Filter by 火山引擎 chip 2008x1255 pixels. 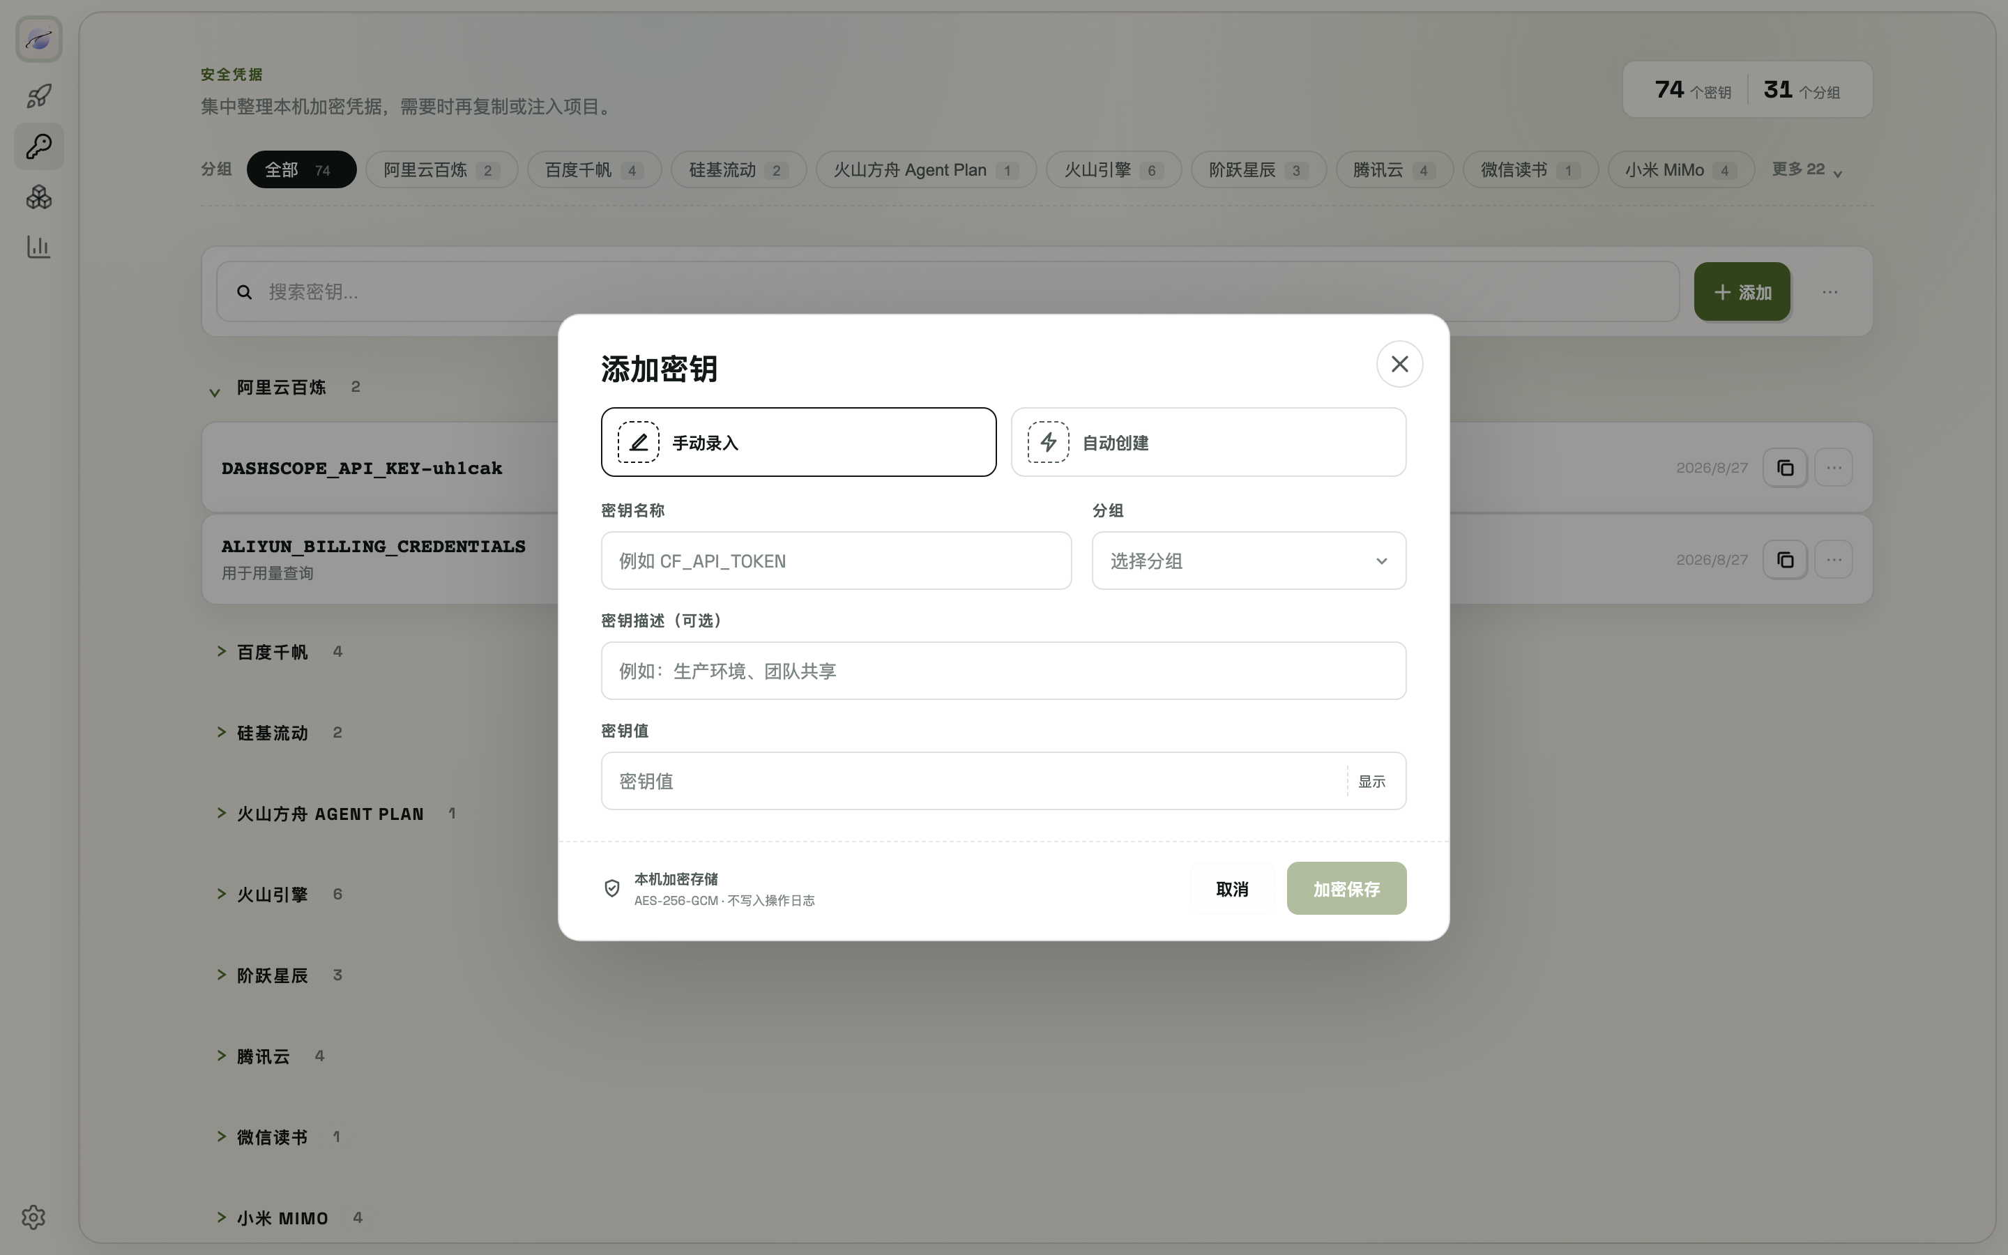[1113, 169]
